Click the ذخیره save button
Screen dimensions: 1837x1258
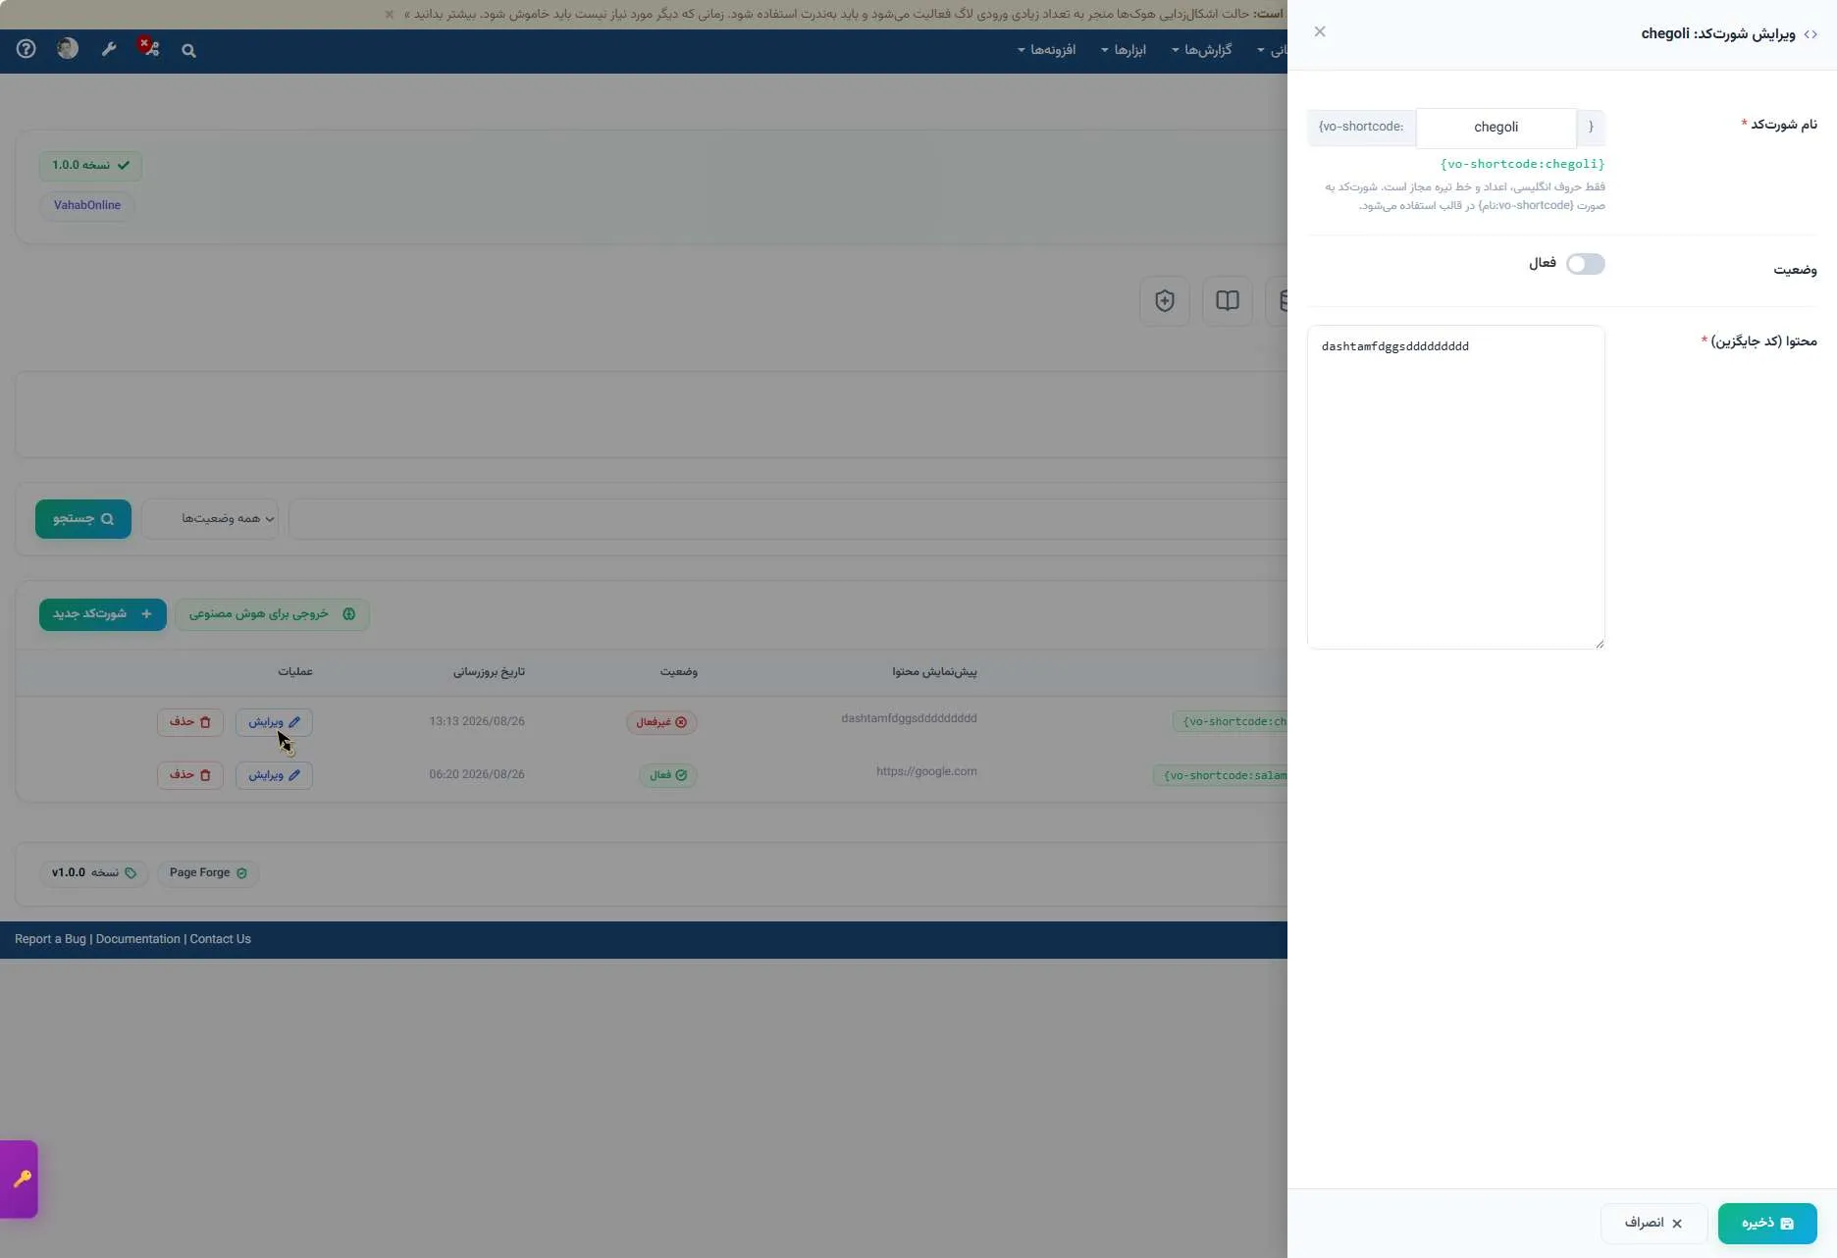[x=1767, y=1224]
